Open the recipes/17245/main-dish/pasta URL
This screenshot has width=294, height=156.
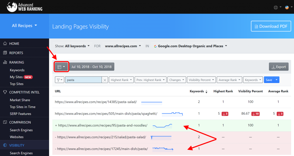click(x=102, y=149)
